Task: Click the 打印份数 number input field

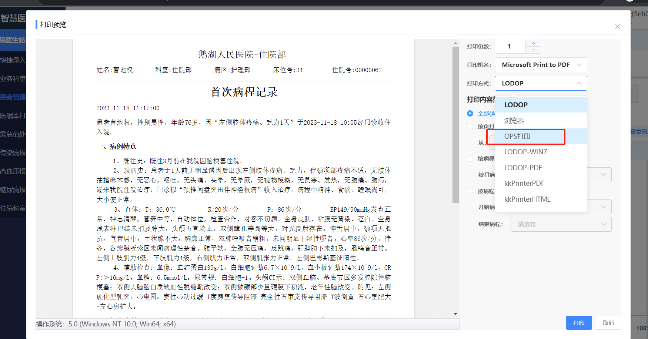Action: pyautogui.click(x=510, y=46)
